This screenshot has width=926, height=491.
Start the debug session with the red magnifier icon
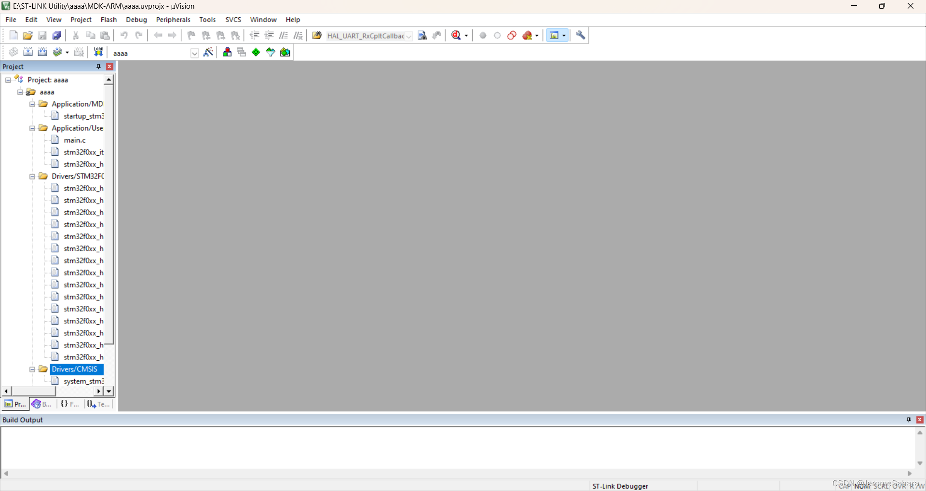pos(456,35)
